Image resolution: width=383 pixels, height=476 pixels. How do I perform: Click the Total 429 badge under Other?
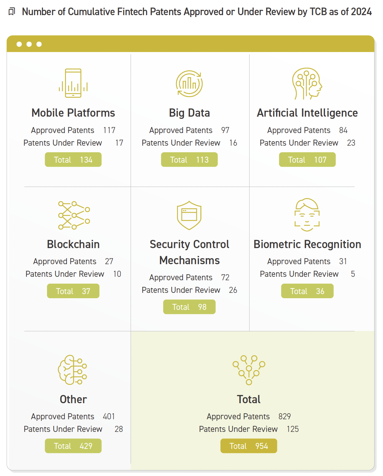[73, 446]
